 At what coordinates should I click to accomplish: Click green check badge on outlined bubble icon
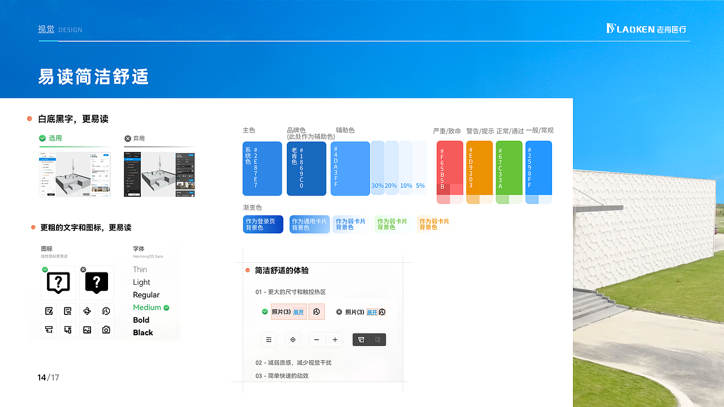(x=45, y=270)
